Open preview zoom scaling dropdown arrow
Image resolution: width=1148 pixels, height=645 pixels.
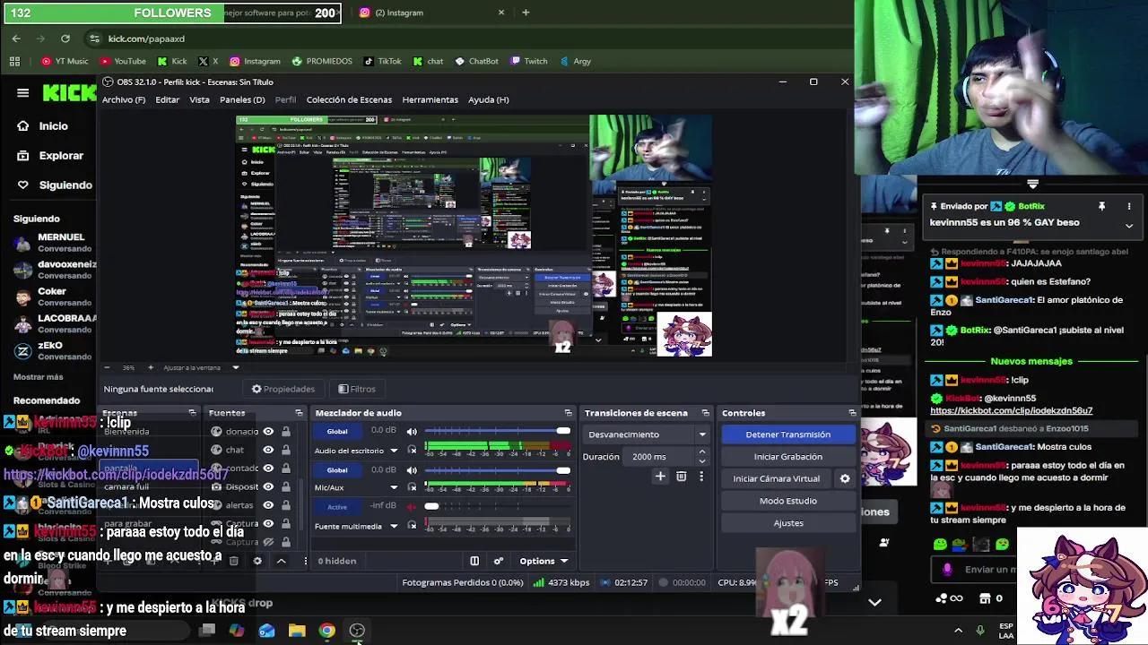click(x=236, y=367)
